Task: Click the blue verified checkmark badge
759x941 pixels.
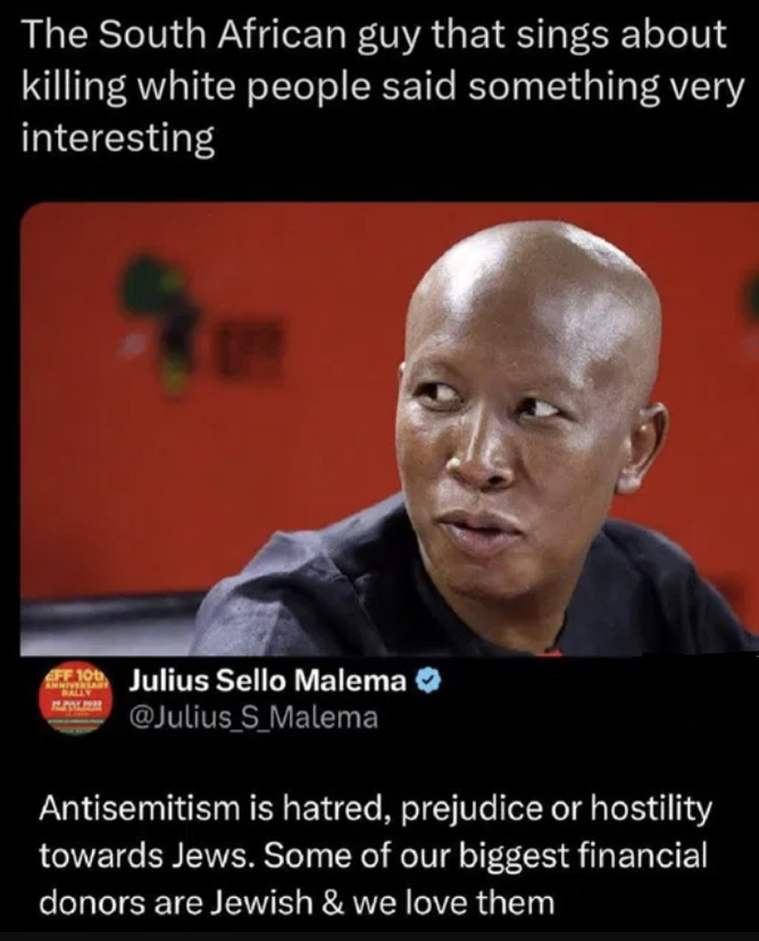Action: [x=428, y=681]
